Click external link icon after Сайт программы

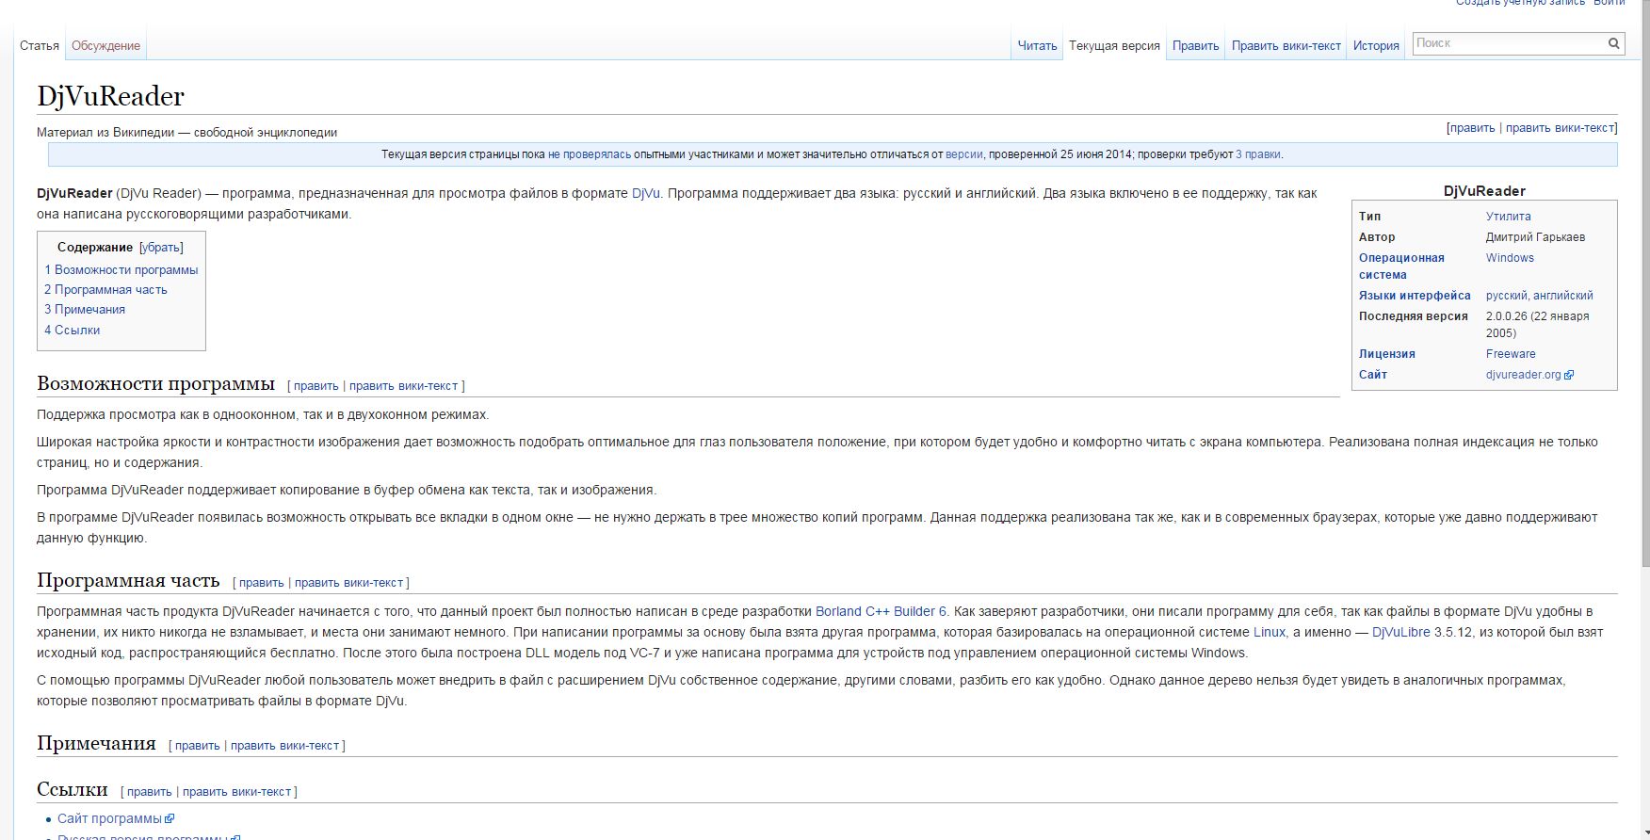click(170, 818)
